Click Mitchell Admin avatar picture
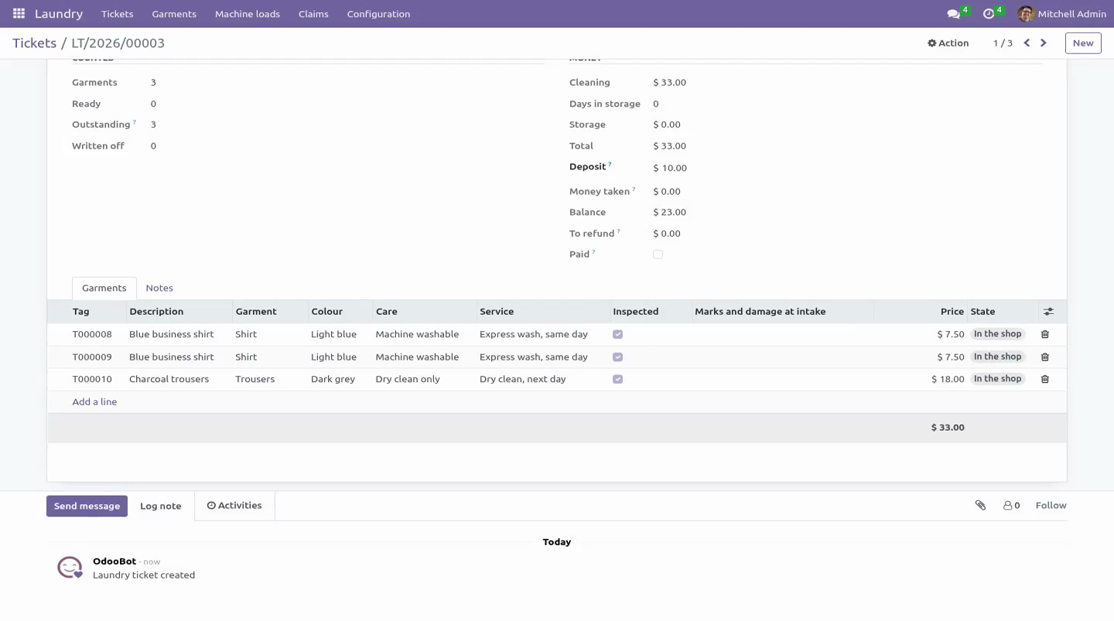This screenshot has height=621, width=1114. pos(1026,14)
